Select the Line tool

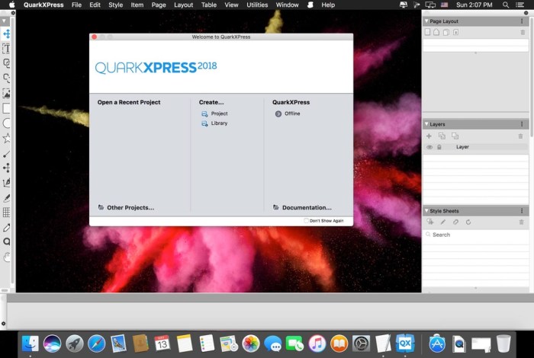(6, 154)
